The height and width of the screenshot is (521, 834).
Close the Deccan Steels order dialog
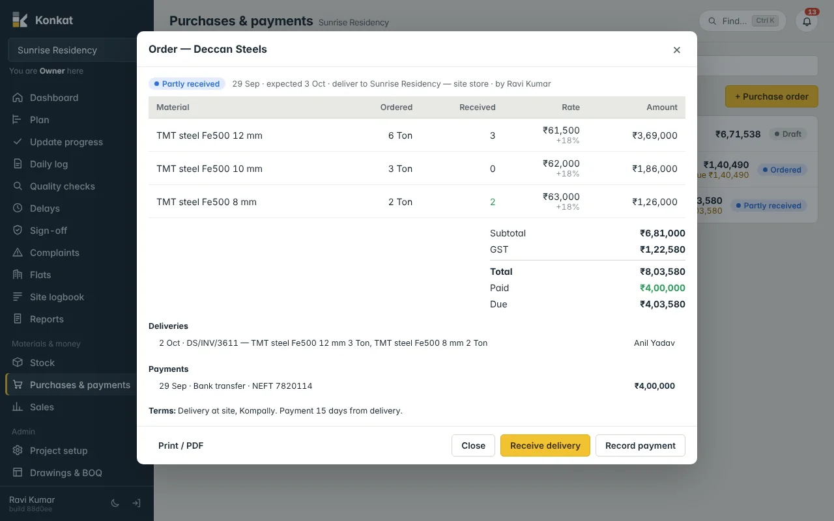(676, 49)
